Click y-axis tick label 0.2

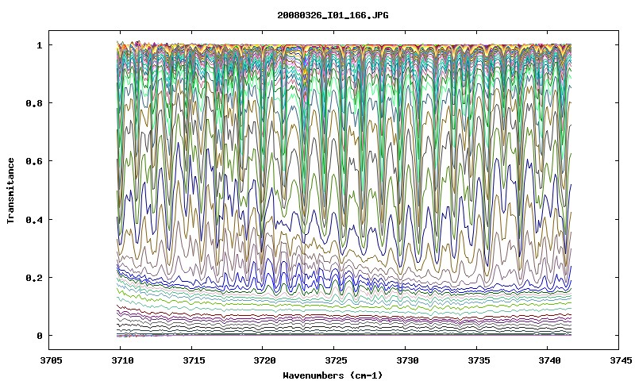click(x=34, y=278)
